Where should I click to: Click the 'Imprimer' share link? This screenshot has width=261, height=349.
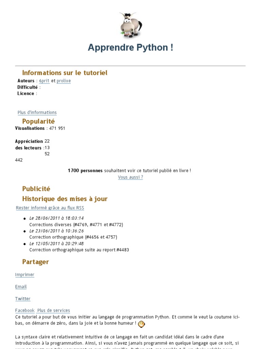click(x=24, y=275)
